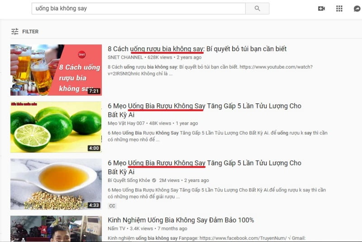Play the honey spoon thumbnail video
The width and height of the screenshot is (362, 242).
(56, 184)
